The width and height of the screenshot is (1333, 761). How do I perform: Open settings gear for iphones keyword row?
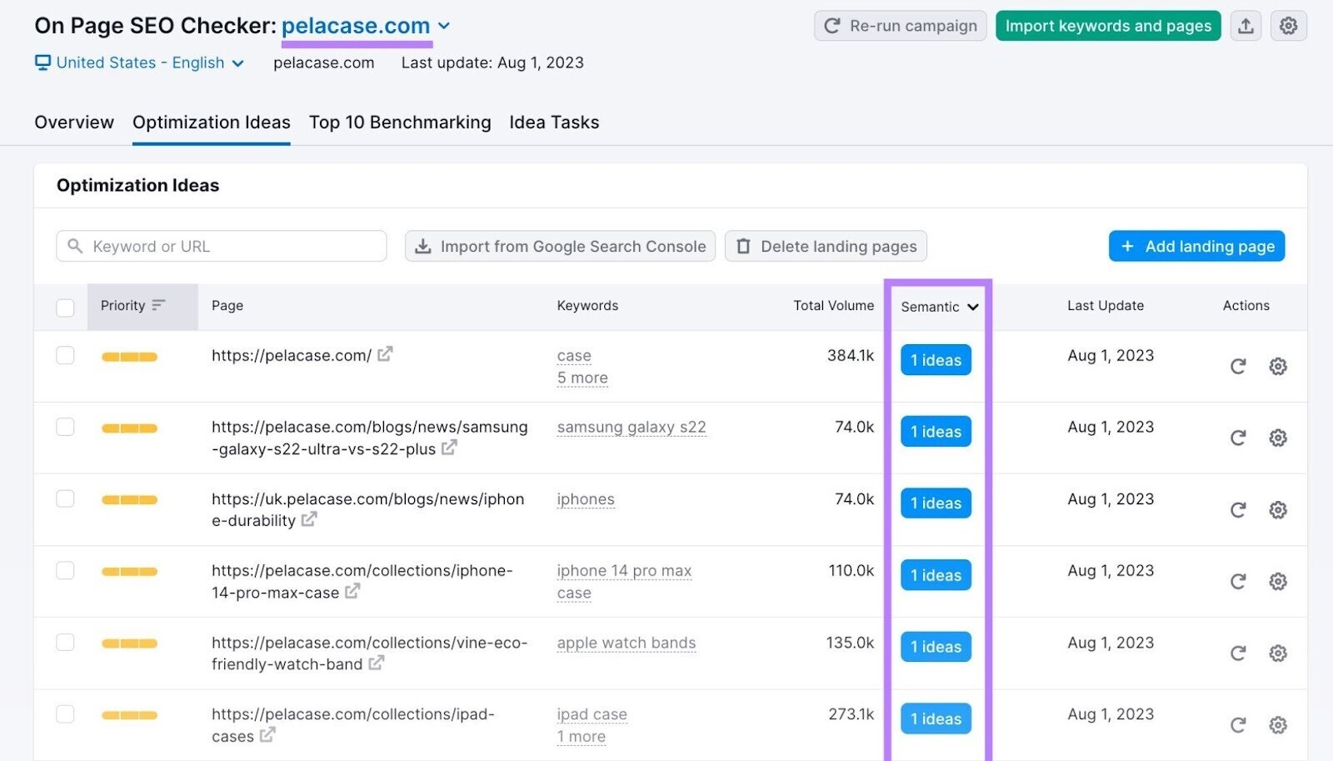coord(1278,509)
